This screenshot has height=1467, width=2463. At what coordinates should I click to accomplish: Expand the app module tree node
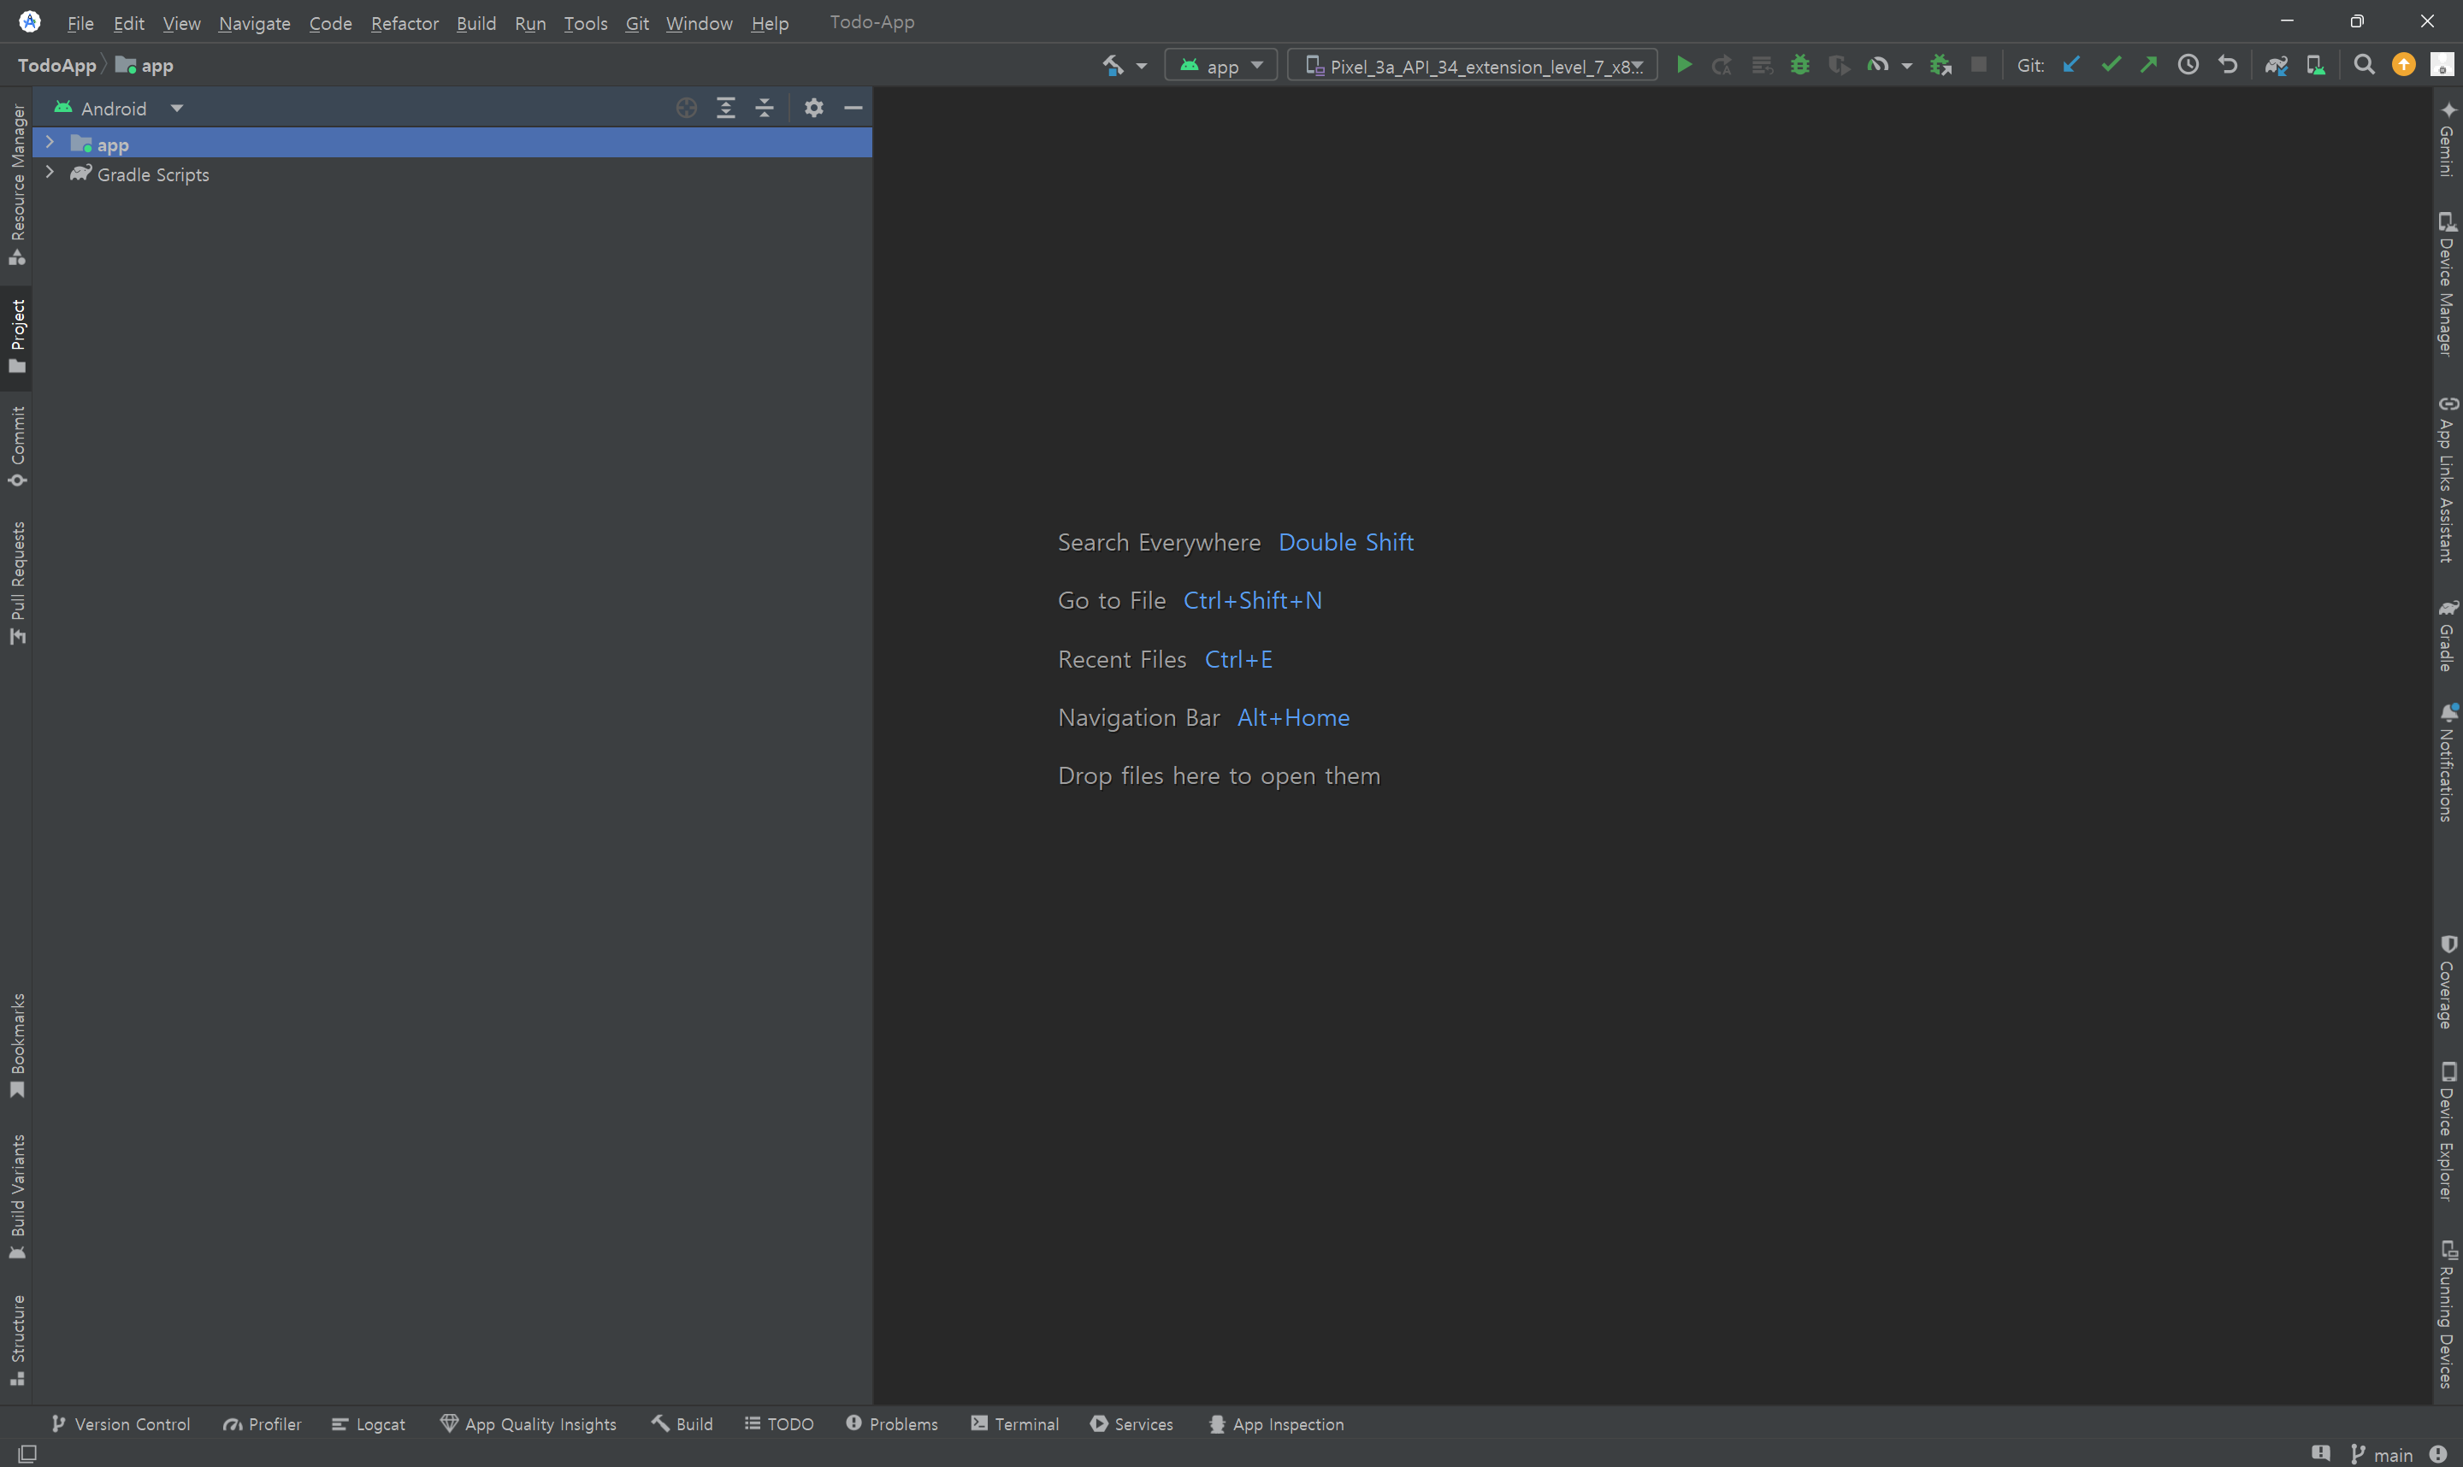[50, 144]
